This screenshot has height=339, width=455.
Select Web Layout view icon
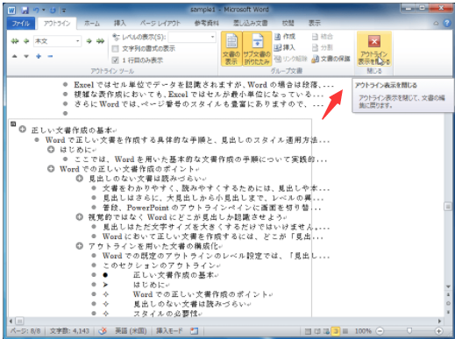coord(326,331)
